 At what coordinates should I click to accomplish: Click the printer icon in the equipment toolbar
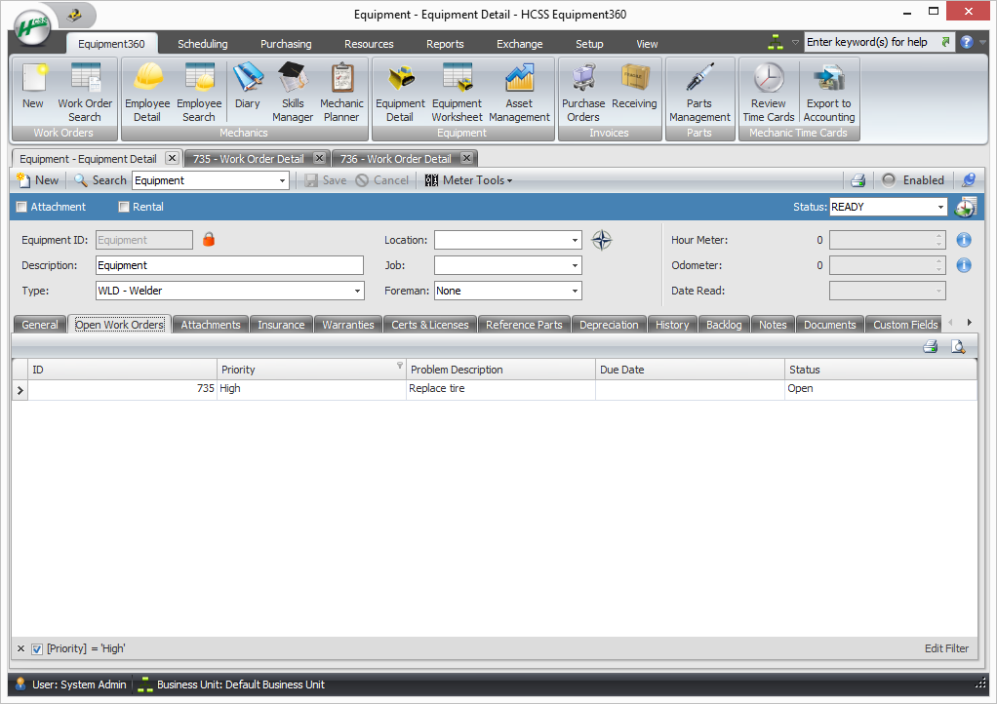(x=857, y=180)
